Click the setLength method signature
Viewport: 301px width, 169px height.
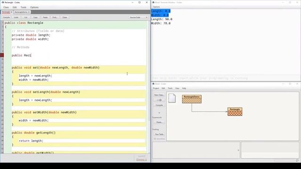(x=46, y=92)
